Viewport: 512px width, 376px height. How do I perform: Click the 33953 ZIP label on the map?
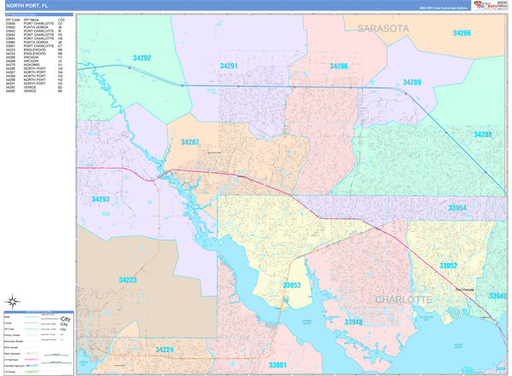coord(292,286)
